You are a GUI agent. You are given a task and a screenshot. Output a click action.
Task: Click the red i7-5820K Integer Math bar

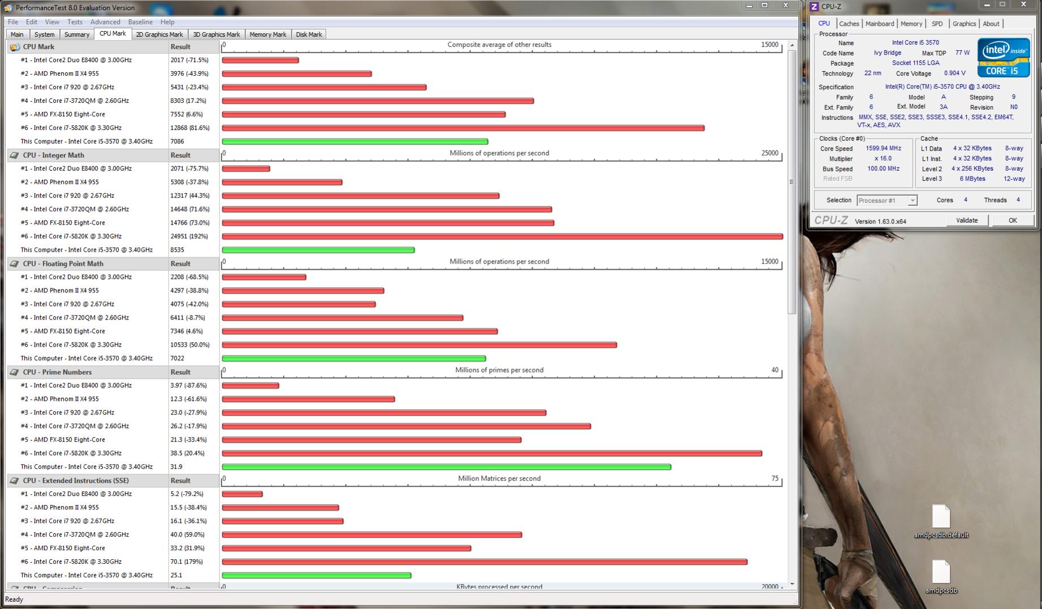click(x=503, y=236)
